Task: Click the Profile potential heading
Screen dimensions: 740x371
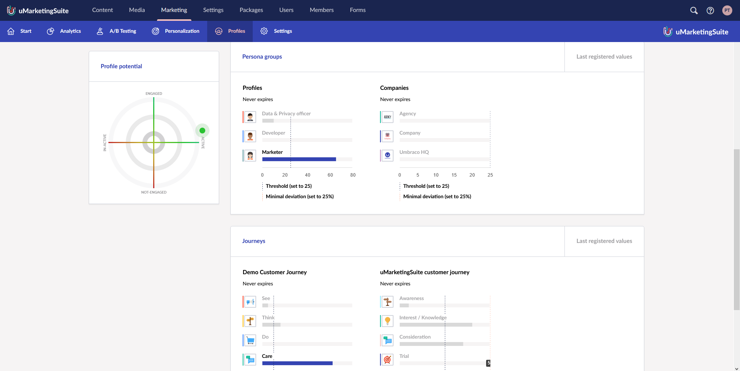Action: 121,66
